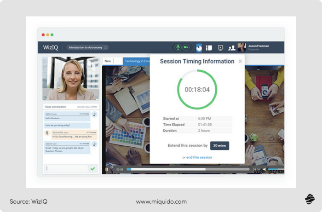Click the green window maximize dot
The image size is (322, 212).
click(x=52, y=34)
